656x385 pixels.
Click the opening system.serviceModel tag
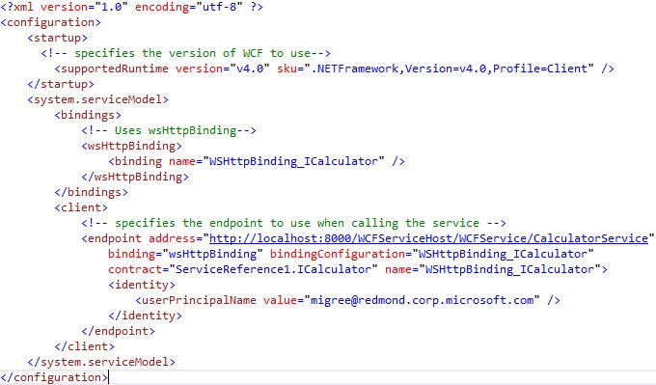pyautogui.click(x=97, y=99)
